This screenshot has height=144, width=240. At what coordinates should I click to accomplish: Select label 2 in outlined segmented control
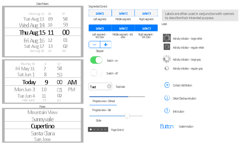(x=123, y=13)
